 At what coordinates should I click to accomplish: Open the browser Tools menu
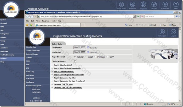click(x=53, y=21)
